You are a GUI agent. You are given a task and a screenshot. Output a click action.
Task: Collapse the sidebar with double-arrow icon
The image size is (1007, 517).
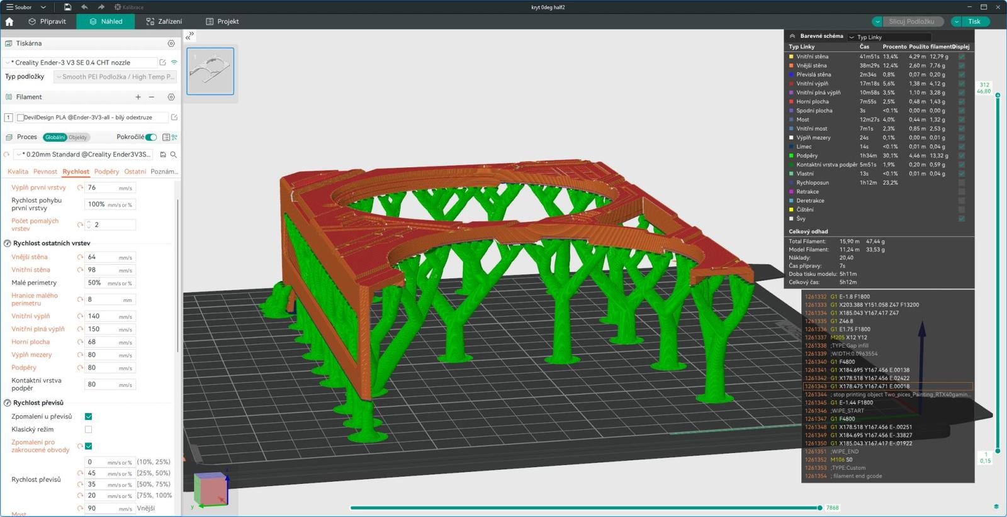(x=189, y=36)
